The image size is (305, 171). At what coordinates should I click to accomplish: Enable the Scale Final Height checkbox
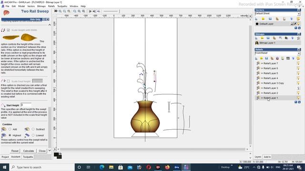(x=8, y=81)
